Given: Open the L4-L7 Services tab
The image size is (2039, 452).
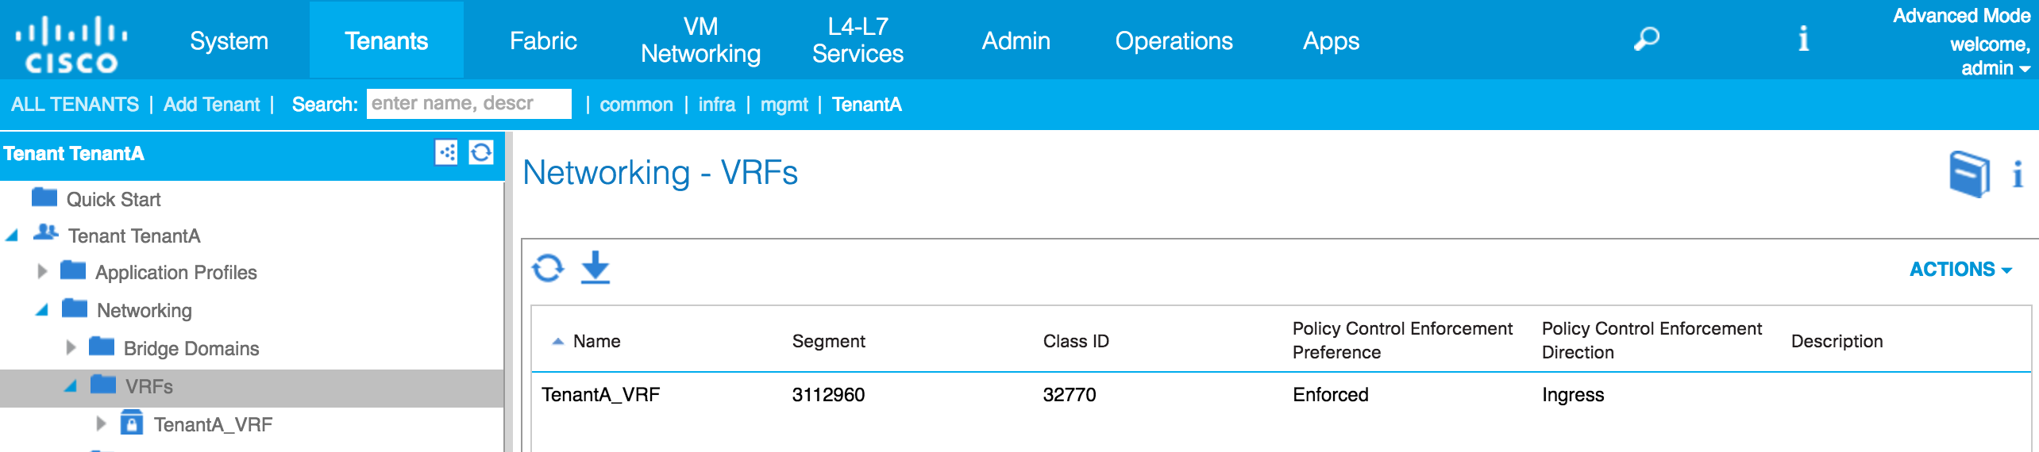Looking at the screenshot, I should tap(858, 40).
